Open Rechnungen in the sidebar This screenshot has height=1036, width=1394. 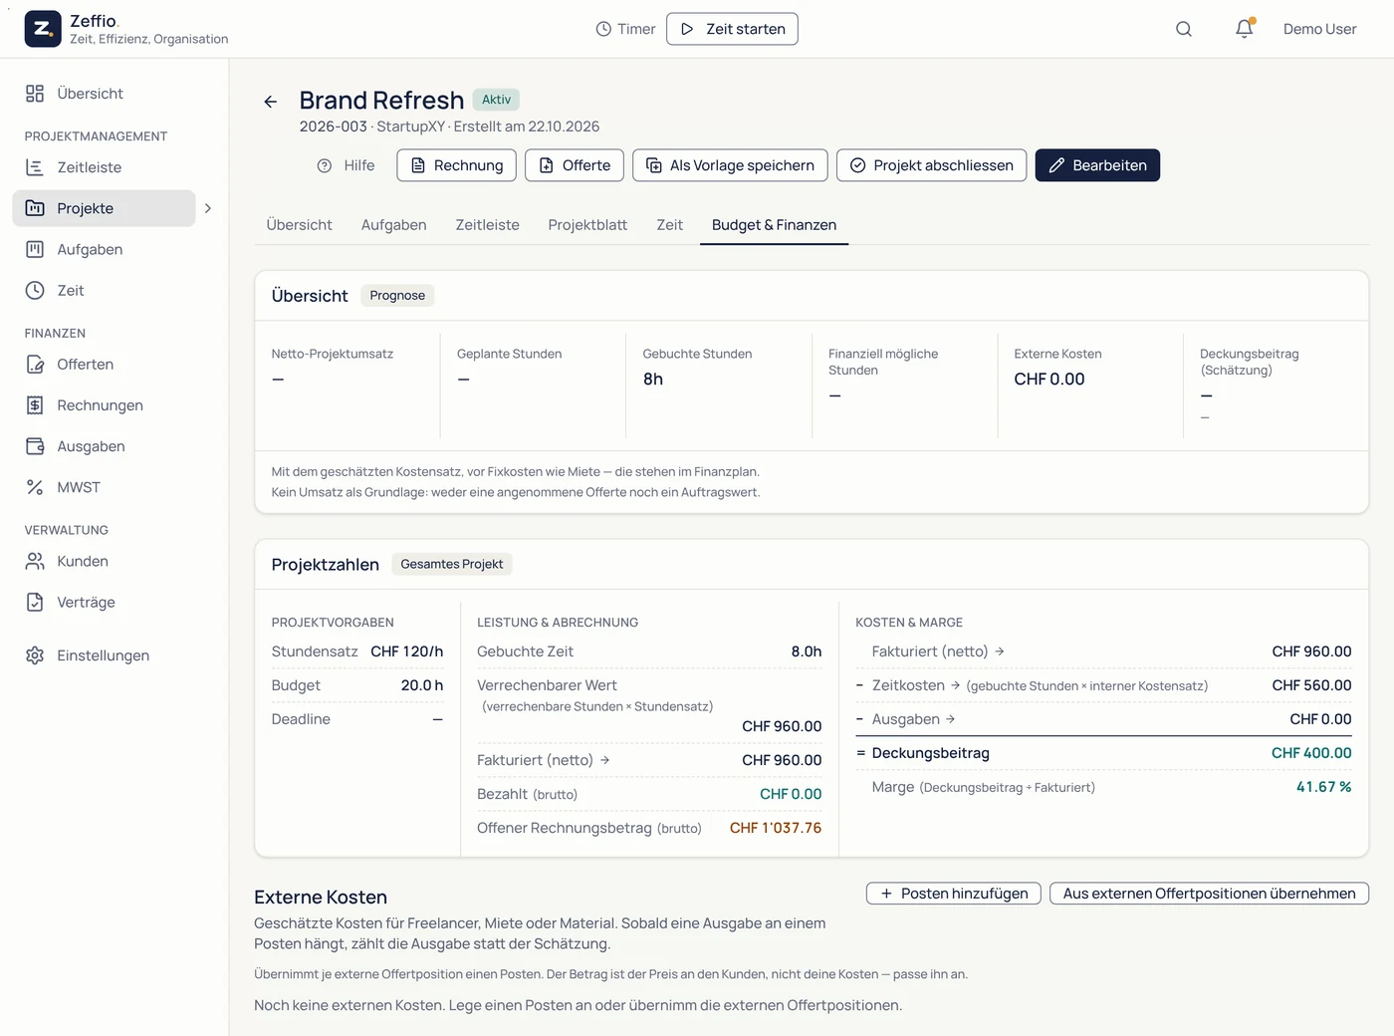coord(105,405)
